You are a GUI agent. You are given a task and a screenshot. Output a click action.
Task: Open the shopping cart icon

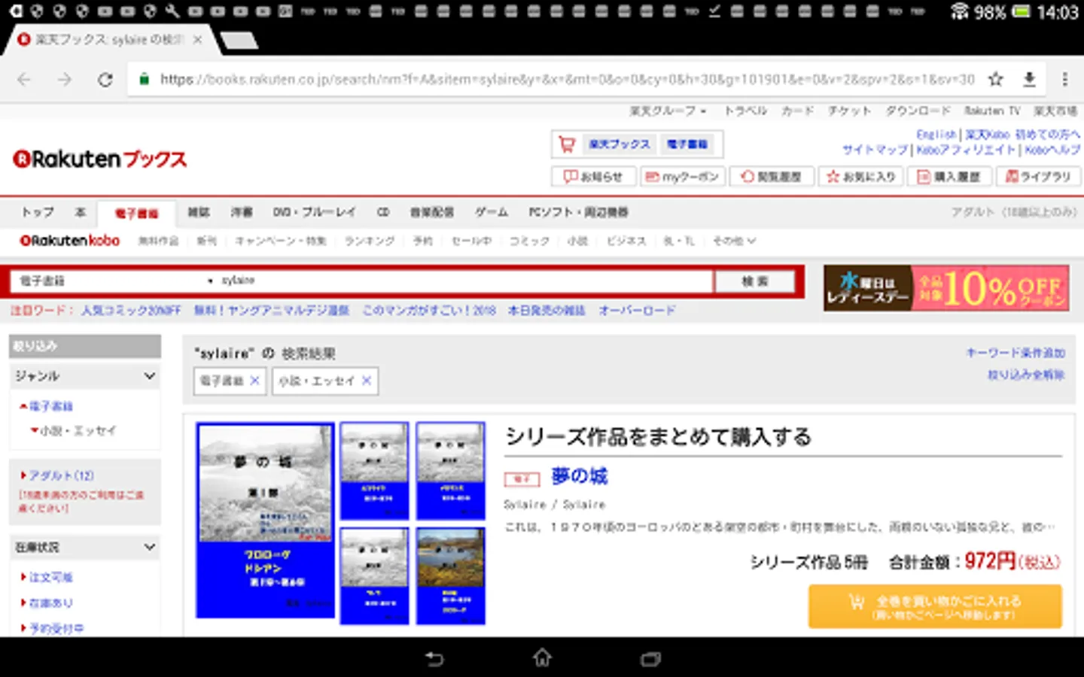click(567, 144)
